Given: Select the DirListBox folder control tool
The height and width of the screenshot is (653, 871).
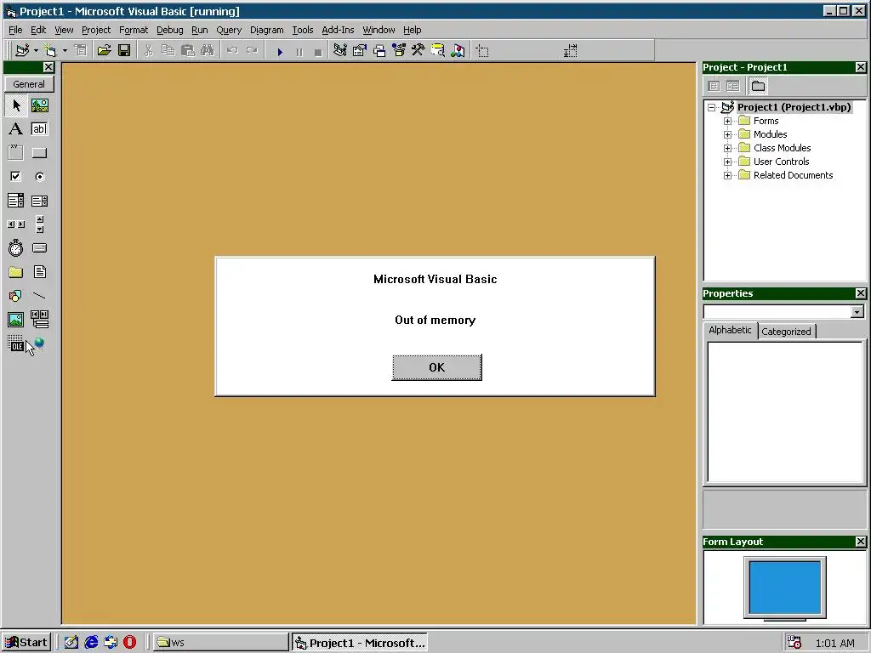Looking at the screenshot, I should [16, 272].
